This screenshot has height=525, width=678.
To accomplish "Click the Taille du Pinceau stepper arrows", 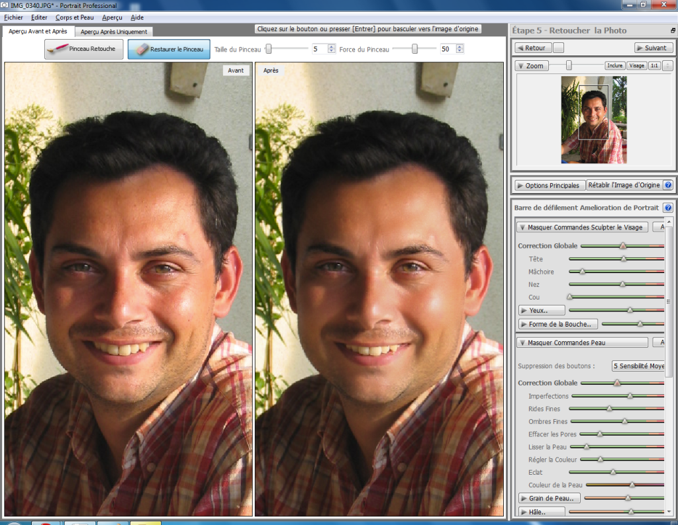I will [x=331, y=49].
